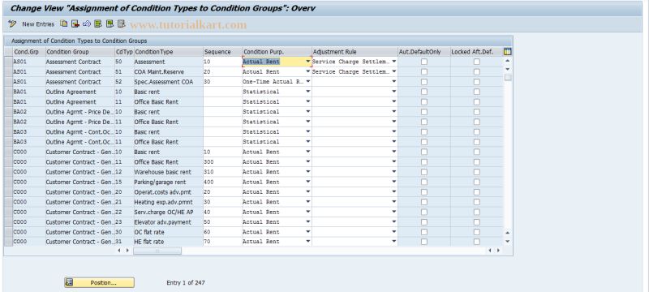
Task: Click the Aut.DefaultOnly column header
Action: coord(423,52)
